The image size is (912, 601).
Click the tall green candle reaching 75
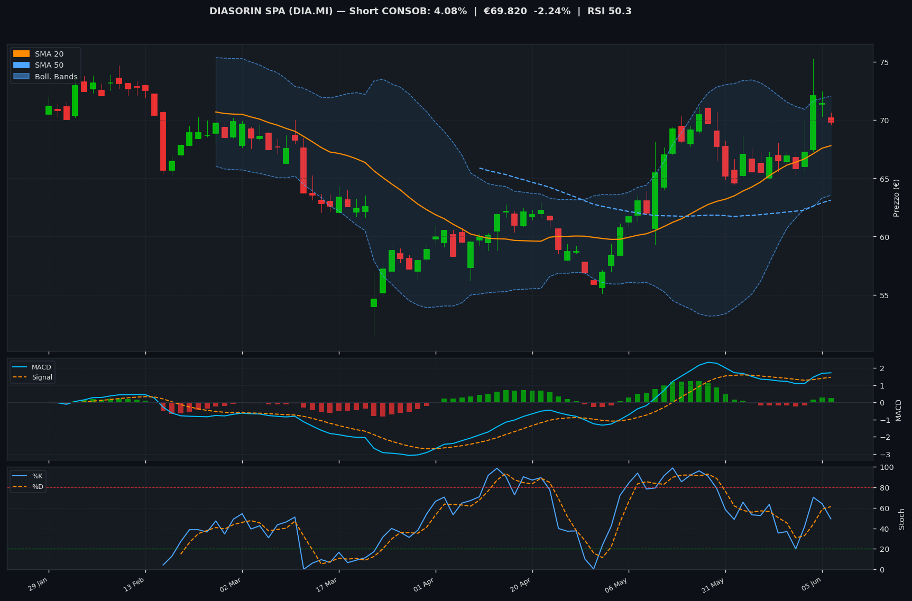click(x=813, y=123)
